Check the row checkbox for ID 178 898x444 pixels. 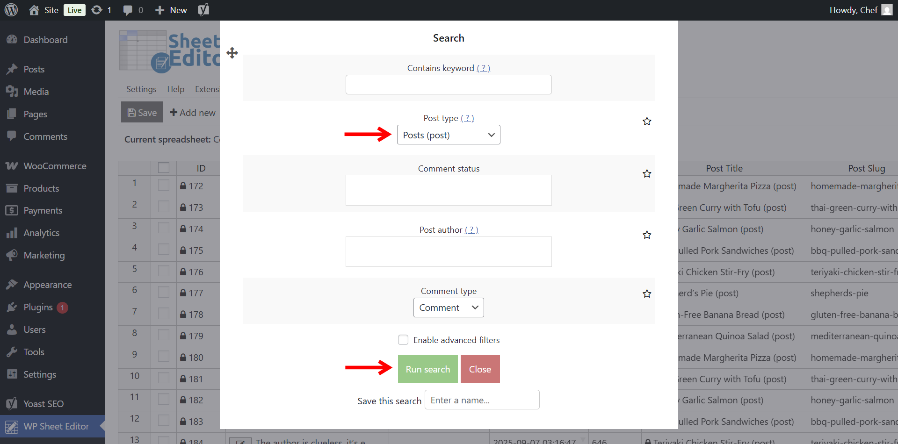[x=164, y=314]
